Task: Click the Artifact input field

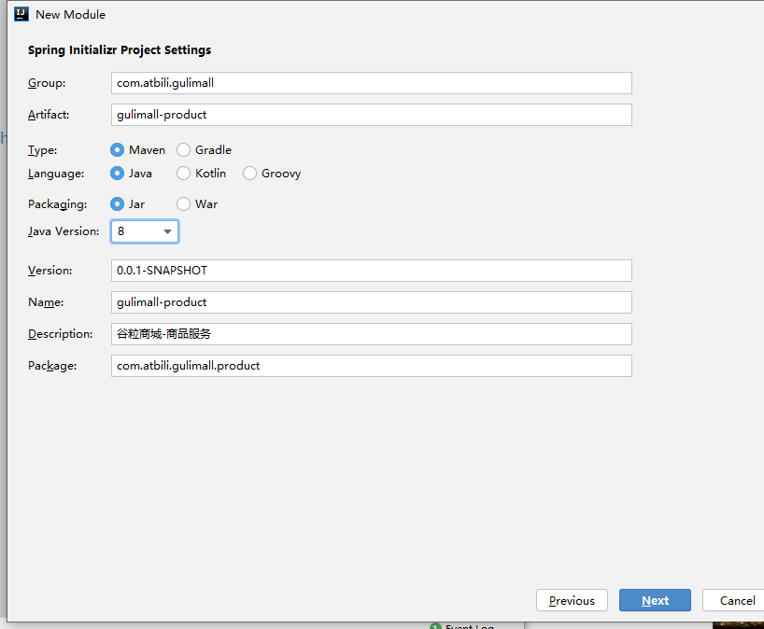Action: pos(372,115)
